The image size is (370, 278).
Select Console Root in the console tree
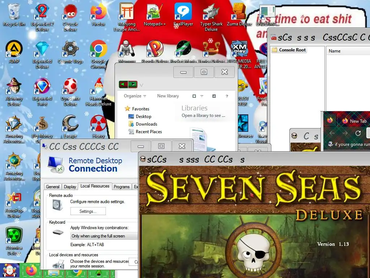click(289, 50)
